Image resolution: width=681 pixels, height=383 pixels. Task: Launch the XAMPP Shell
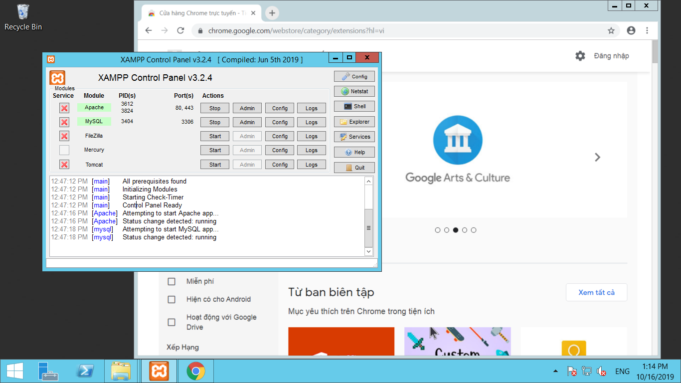click(354, 107)
